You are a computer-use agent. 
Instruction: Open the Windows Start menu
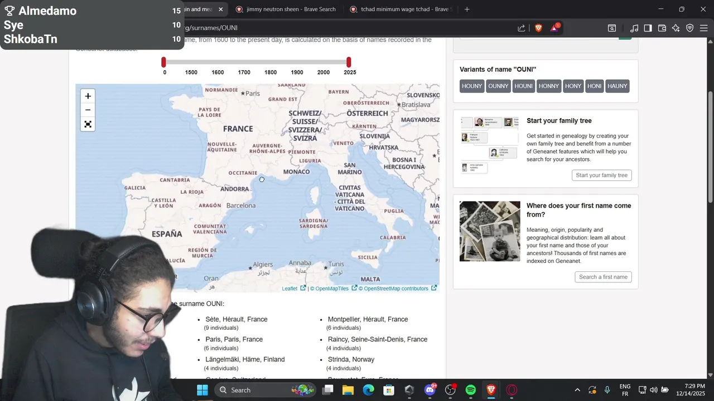(x=202, y=390)
